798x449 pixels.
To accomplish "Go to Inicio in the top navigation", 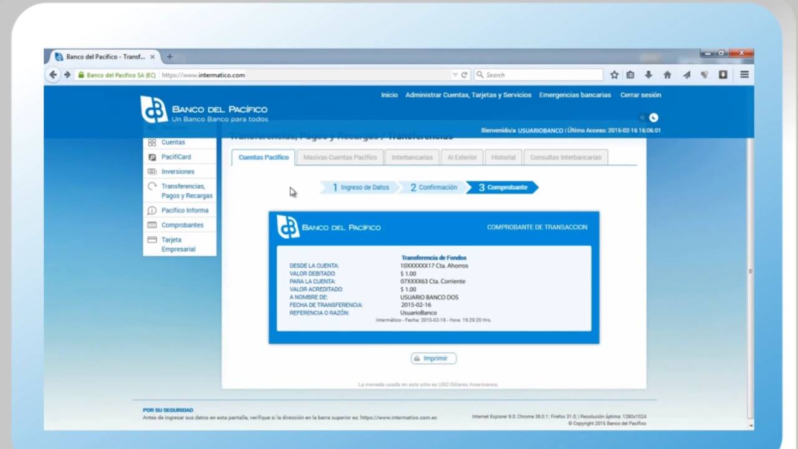I will point(389,95).
